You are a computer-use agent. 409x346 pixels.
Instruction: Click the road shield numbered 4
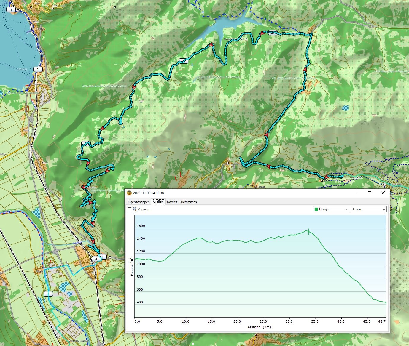(96, 259)
